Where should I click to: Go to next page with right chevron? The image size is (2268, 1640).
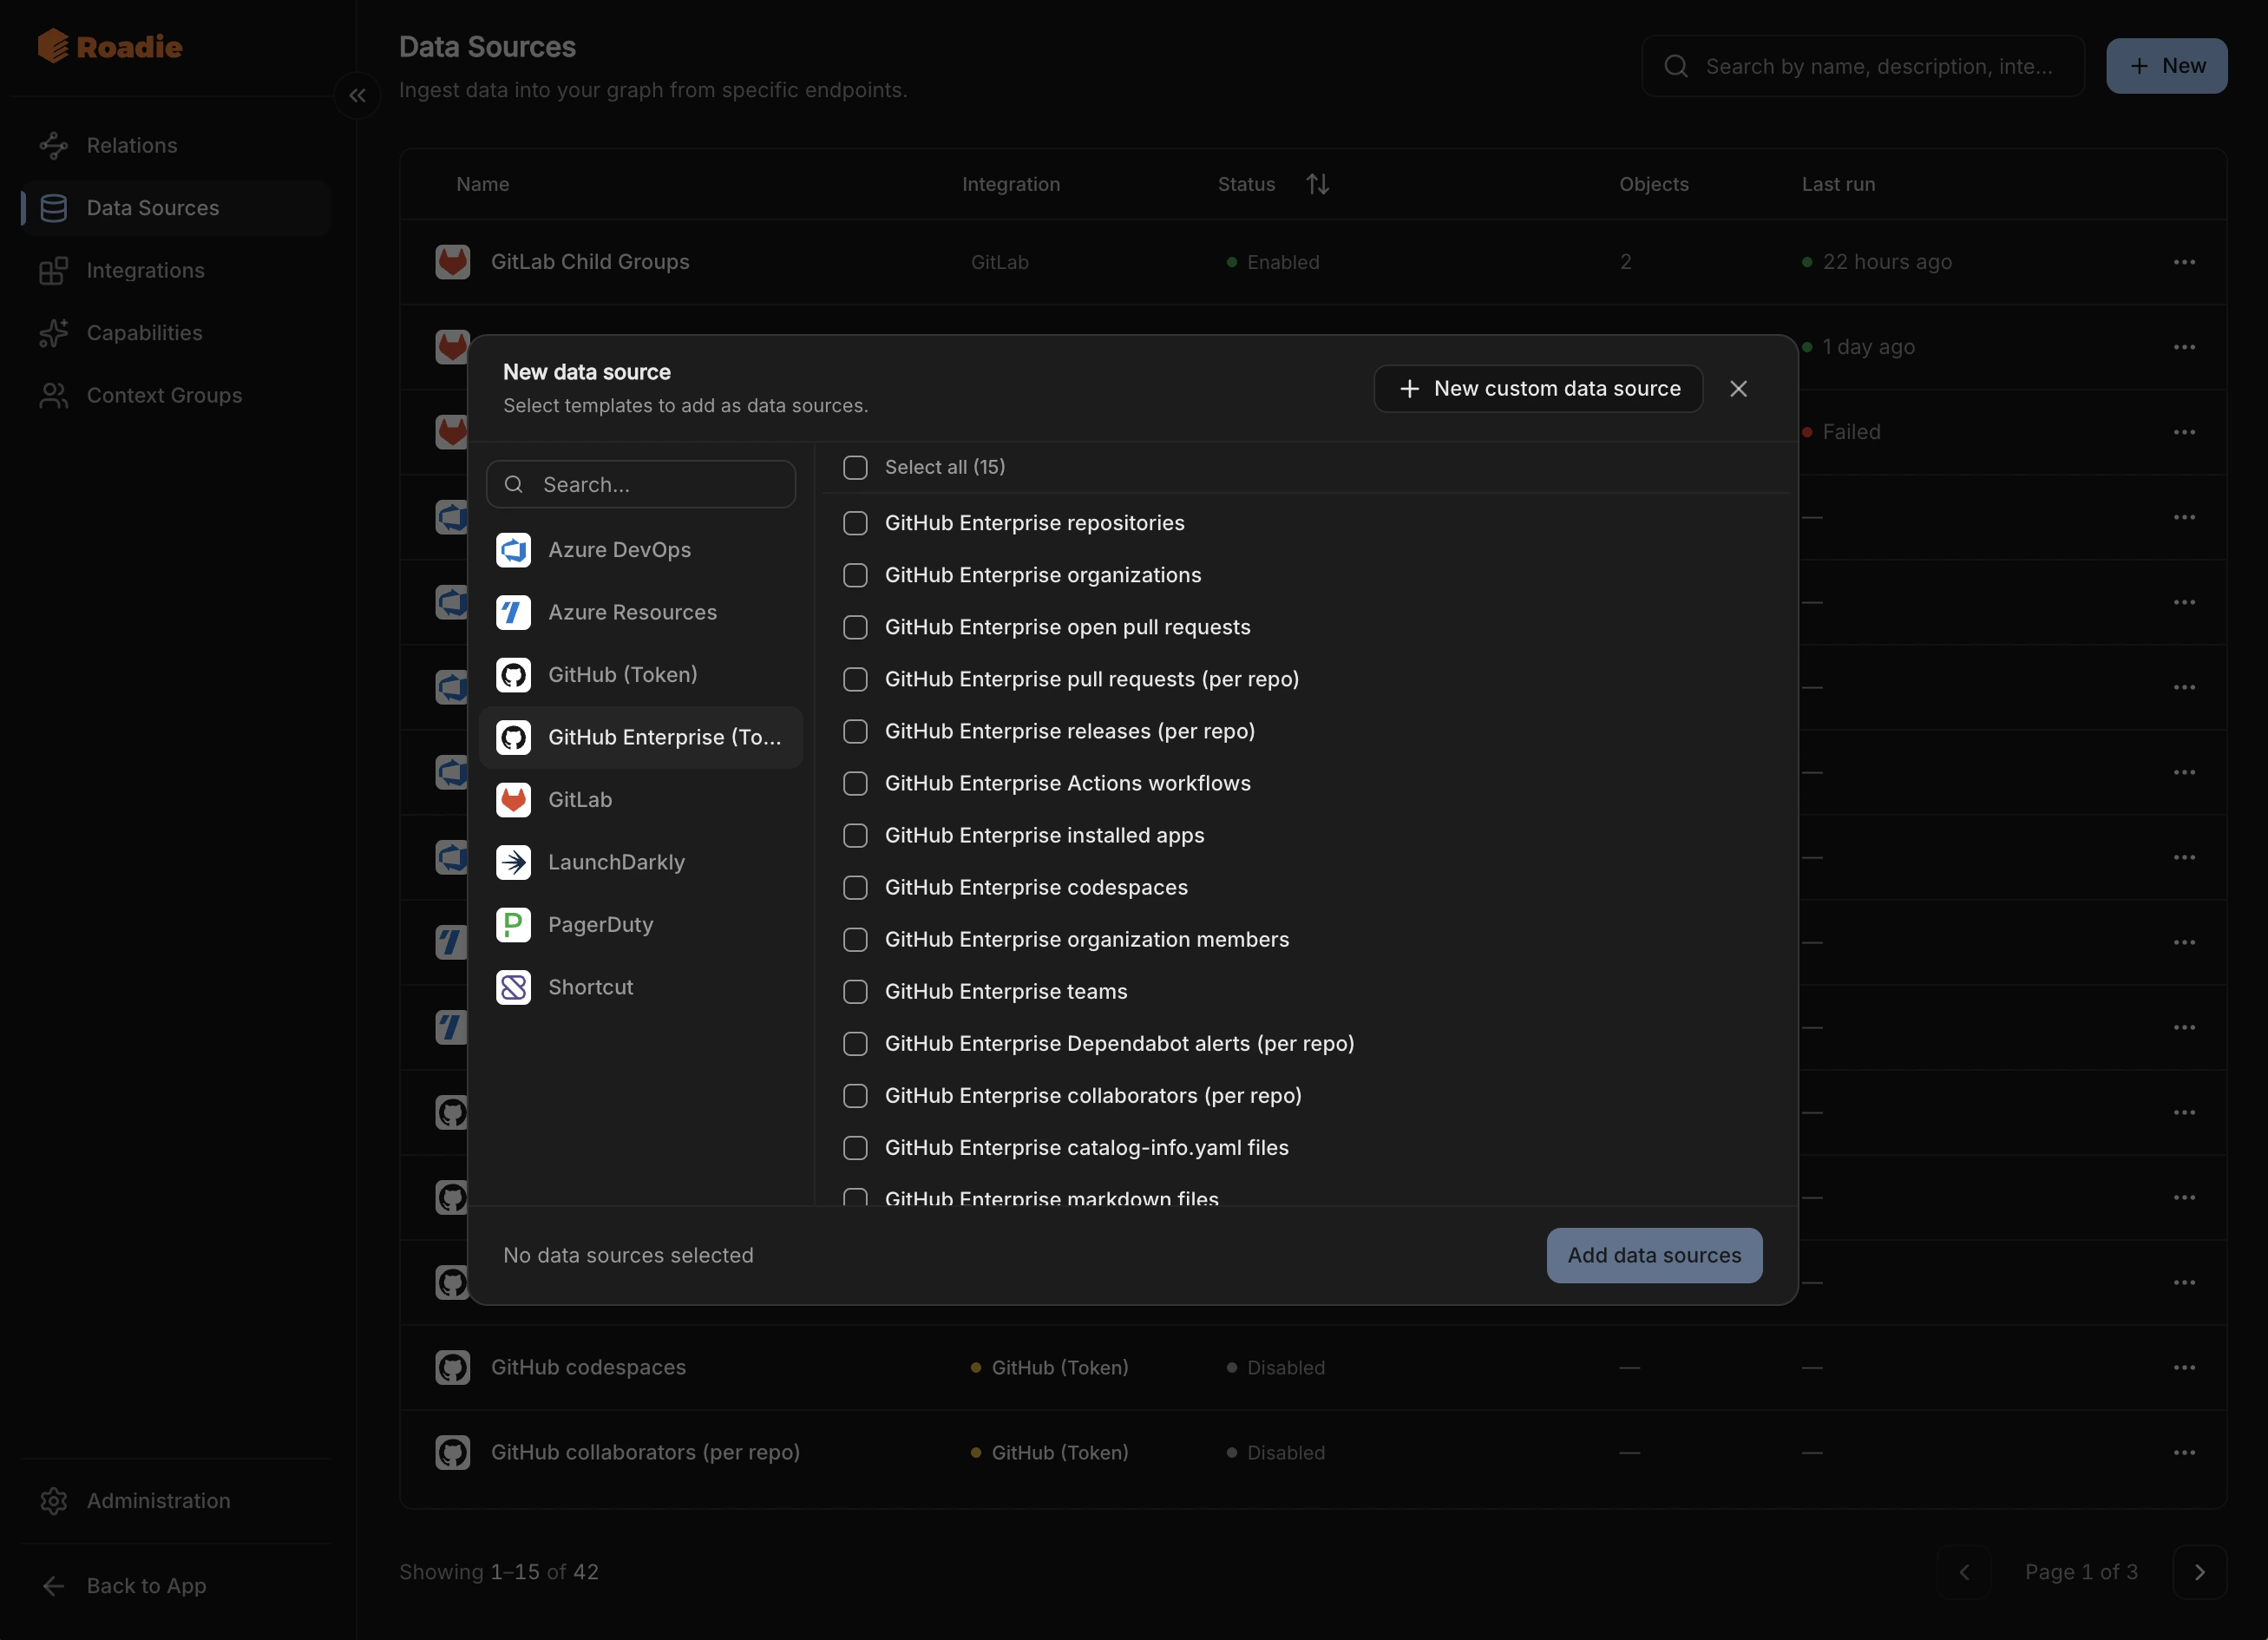2199,1572
